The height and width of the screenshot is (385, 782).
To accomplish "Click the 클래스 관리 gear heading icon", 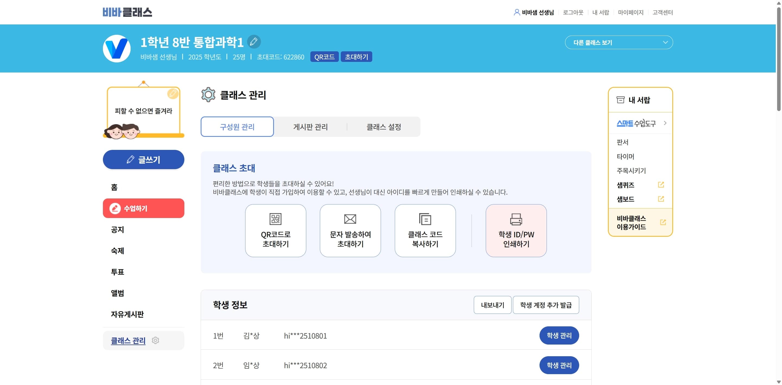I will pyautogui.click(x=208, y=95).
